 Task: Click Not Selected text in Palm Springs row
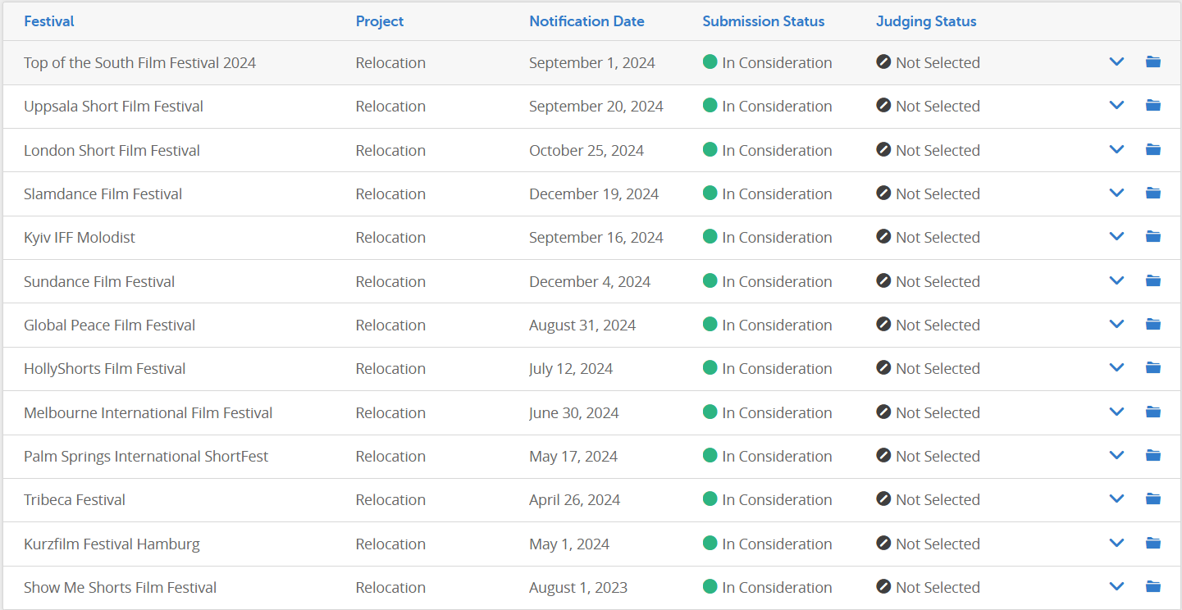pos(938,457)
